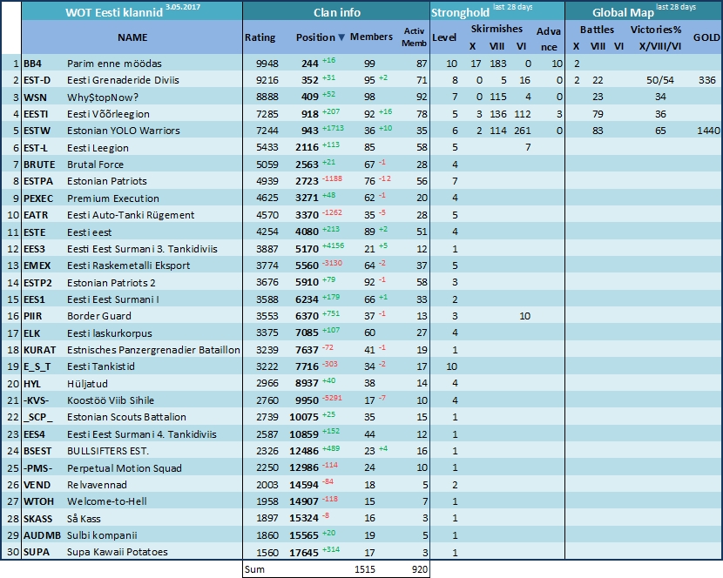
Task: Click skirmishes VIII value 183
Action: pos(498,64)
